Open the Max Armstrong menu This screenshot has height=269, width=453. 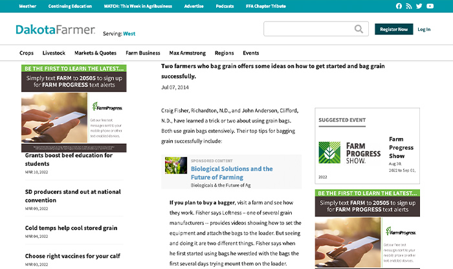(x=188, y=53)
